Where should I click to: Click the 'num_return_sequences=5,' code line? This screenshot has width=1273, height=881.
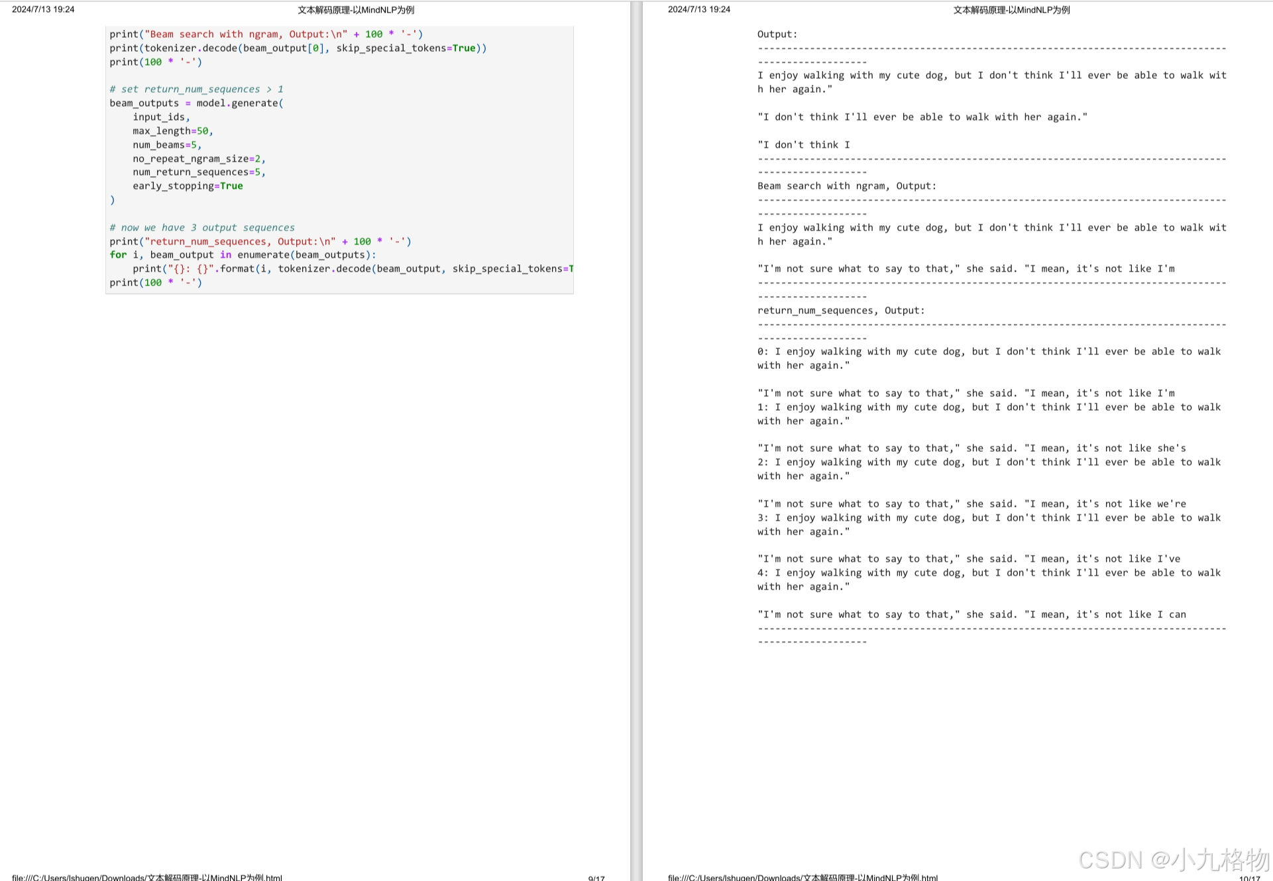[199, 172]
